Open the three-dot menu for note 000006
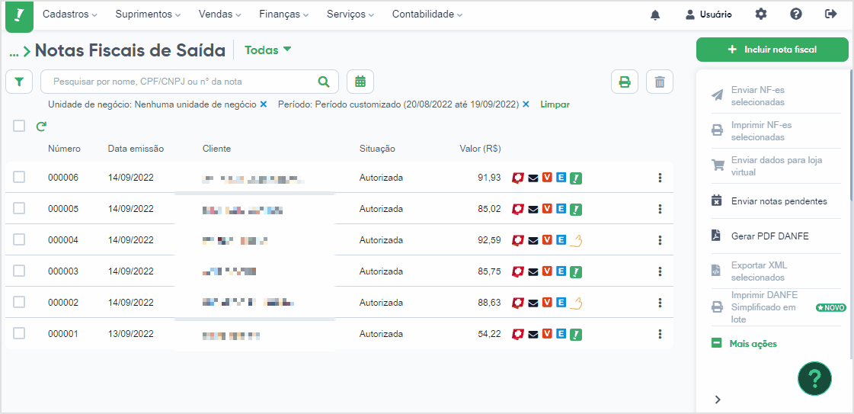This screenshot has width=854, height=414. pos(660,177)
